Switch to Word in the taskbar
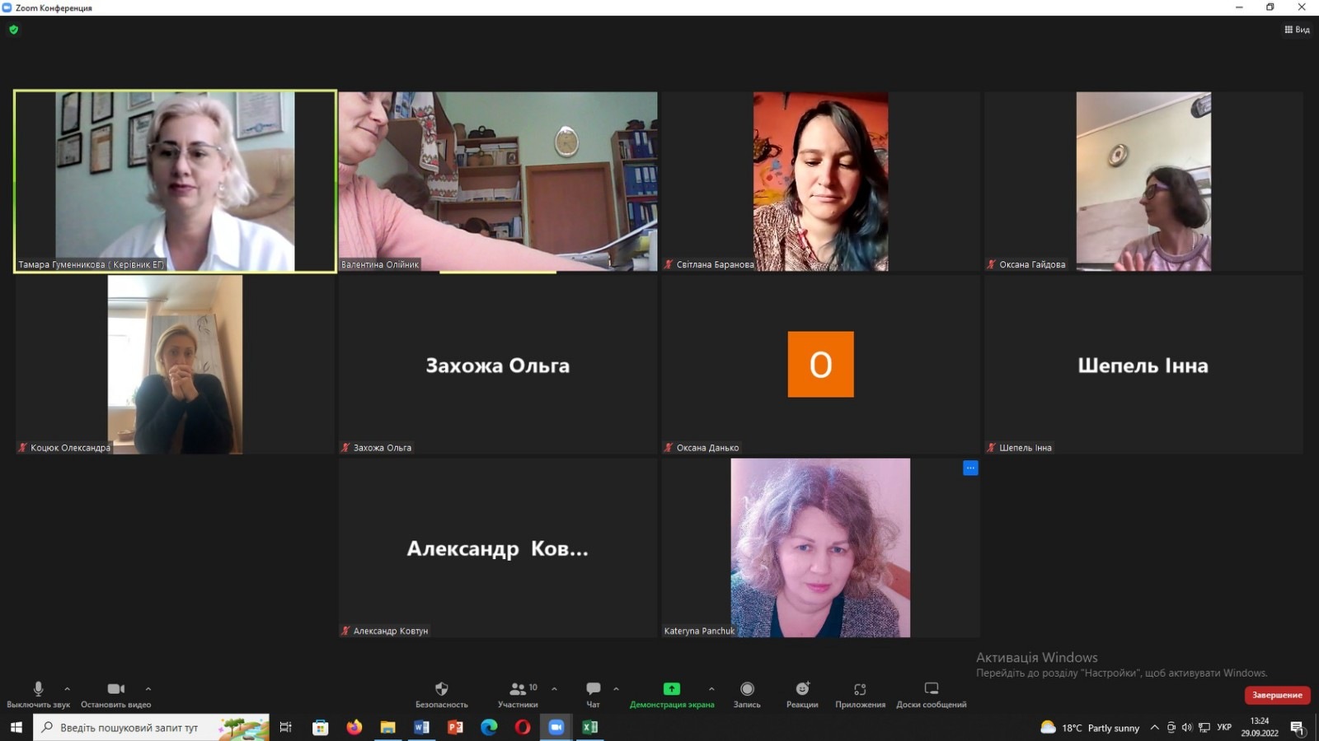This screenshot has height=741, width=1319. pyautogui.click(x=421, y=727)
